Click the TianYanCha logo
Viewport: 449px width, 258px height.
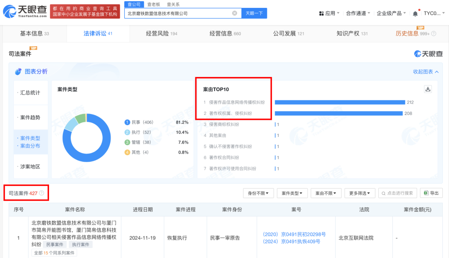[x=25, y=12]
